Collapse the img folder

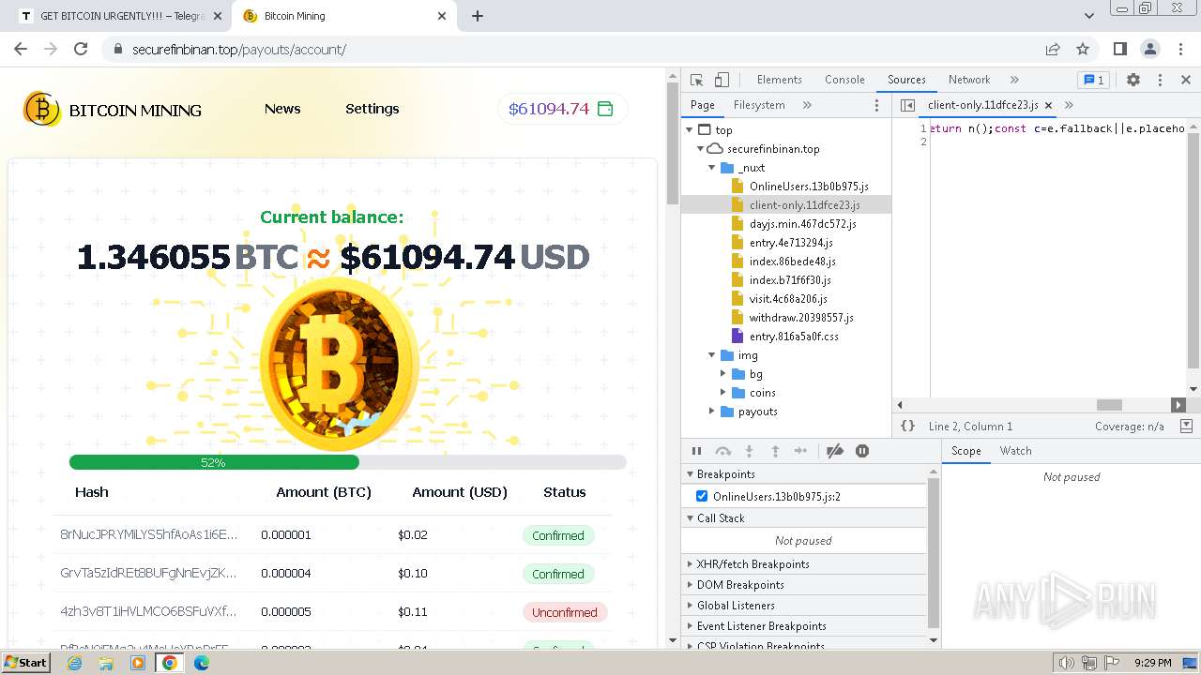click(712, 355)
